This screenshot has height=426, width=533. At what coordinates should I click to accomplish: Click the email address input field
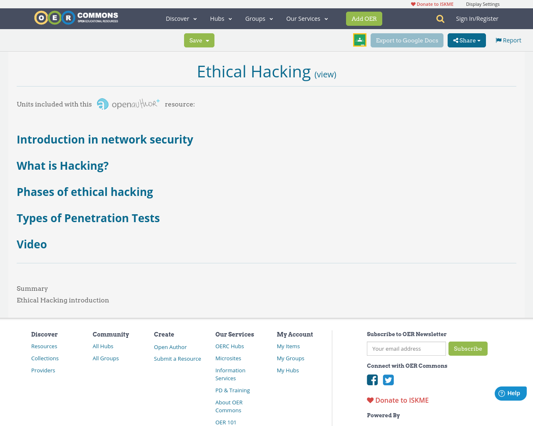(x=406, y=349)
